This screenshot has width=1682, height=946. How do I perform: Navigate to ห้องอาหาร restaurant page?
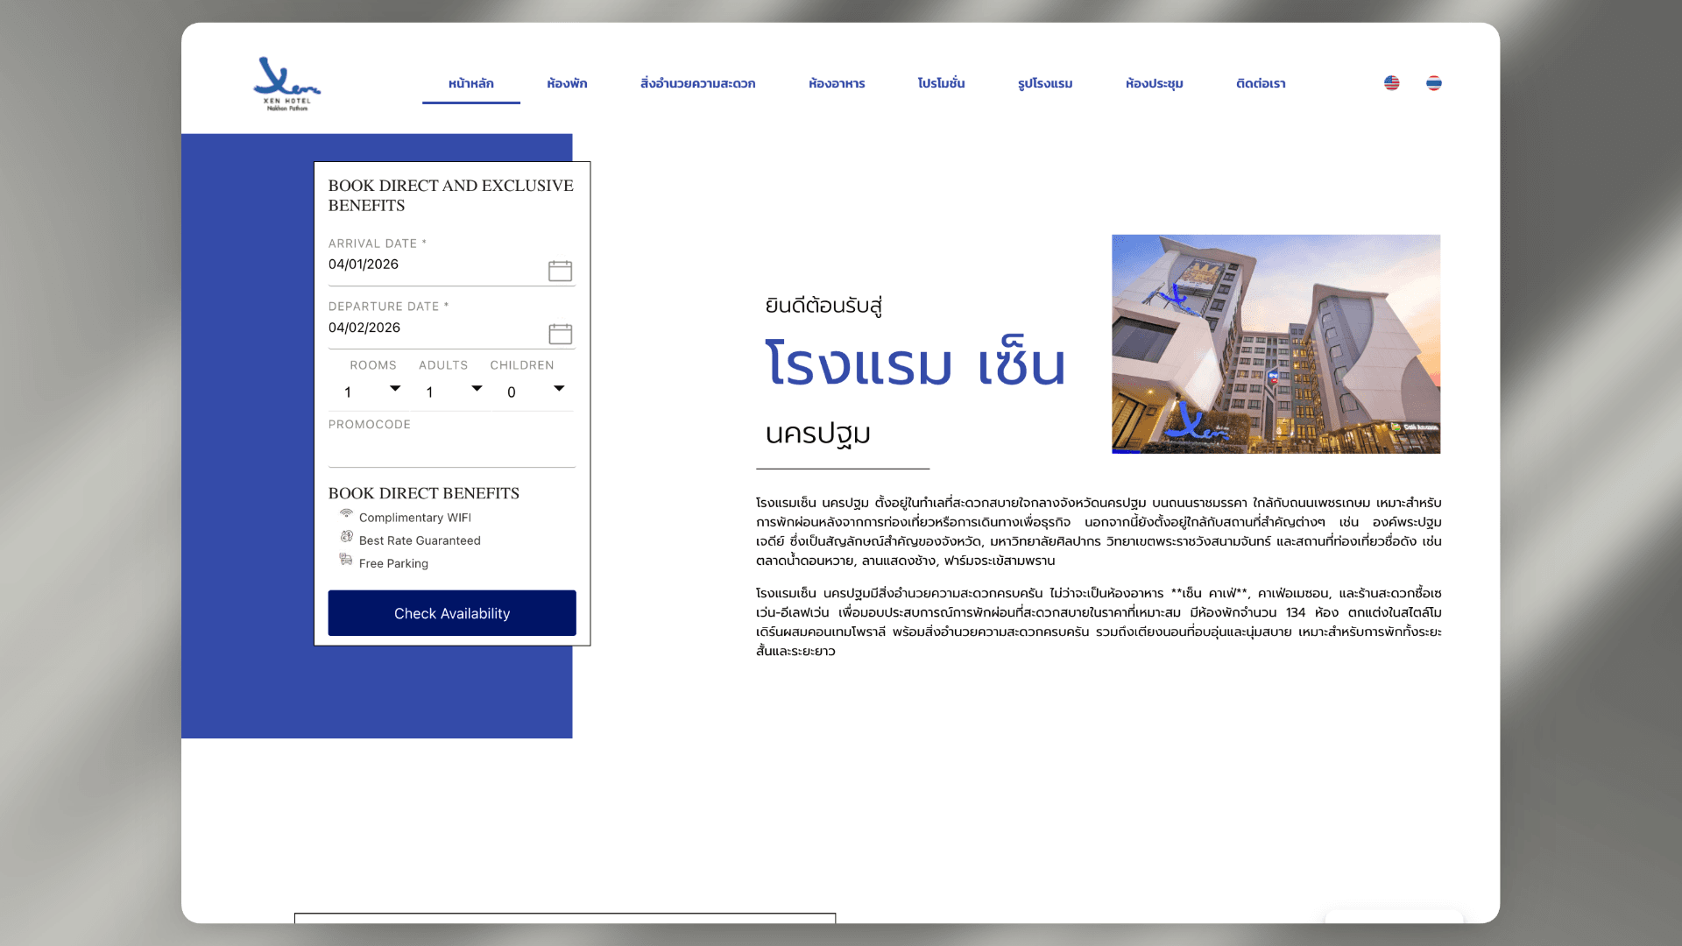click(837, 83)
